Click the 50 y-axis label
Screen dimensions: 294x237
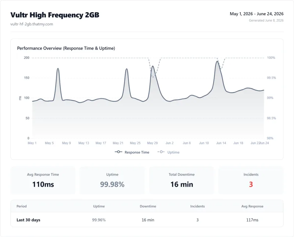(x=28, y=118)
